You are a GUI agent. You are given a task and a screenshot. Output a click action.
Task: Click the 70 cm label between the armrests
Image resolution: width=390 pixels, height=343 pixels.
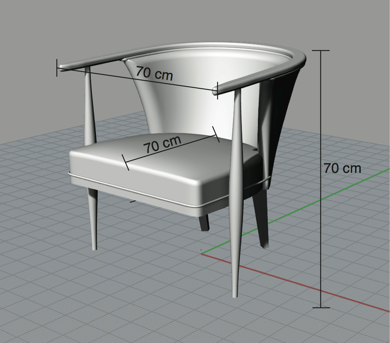point(154,73)
